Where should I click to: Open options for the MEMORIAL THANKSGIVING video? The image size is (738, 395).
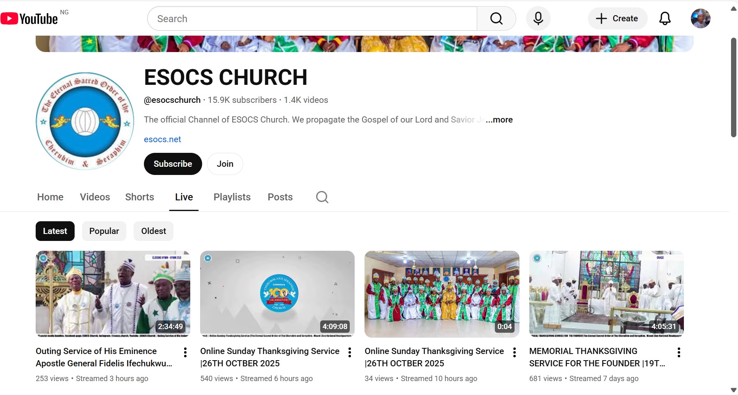(679, 352)
